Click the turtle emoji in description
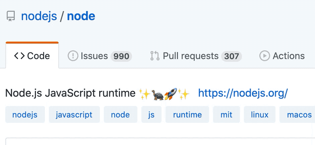The image size is (315, 145). [x=157, y=94]
